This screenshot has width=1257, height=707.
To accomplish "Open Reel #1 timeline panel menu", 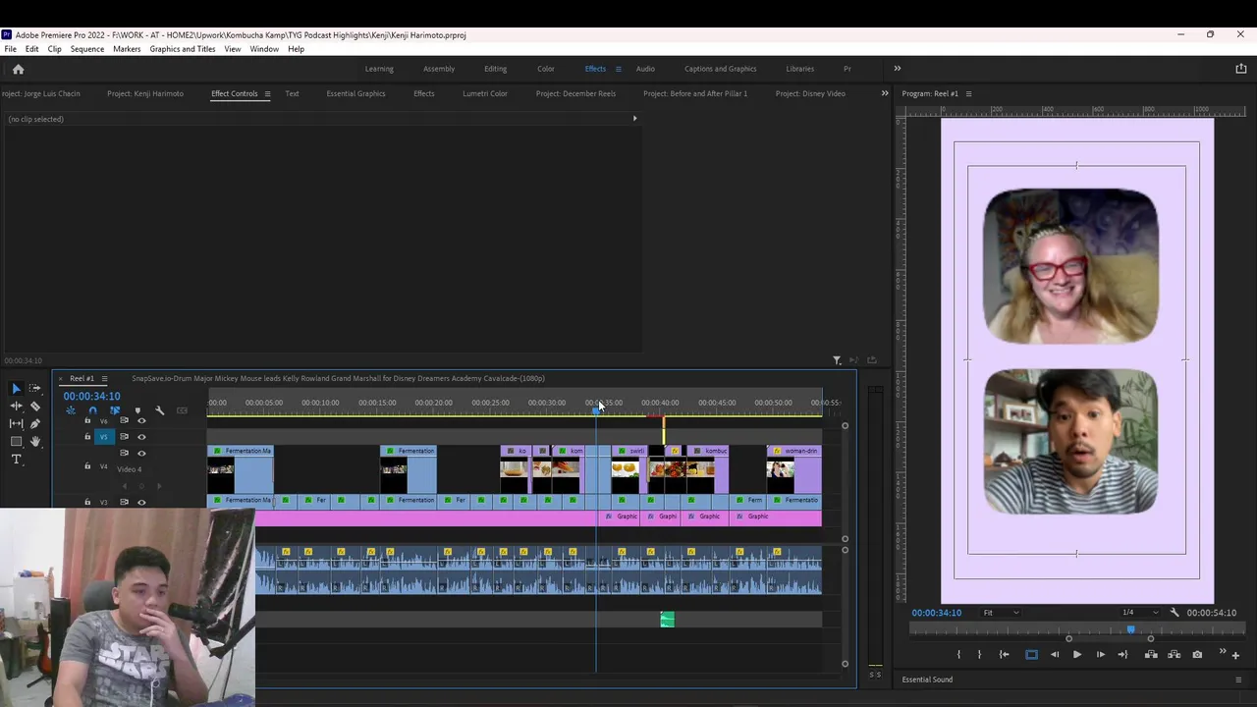I will click(104, 379).
